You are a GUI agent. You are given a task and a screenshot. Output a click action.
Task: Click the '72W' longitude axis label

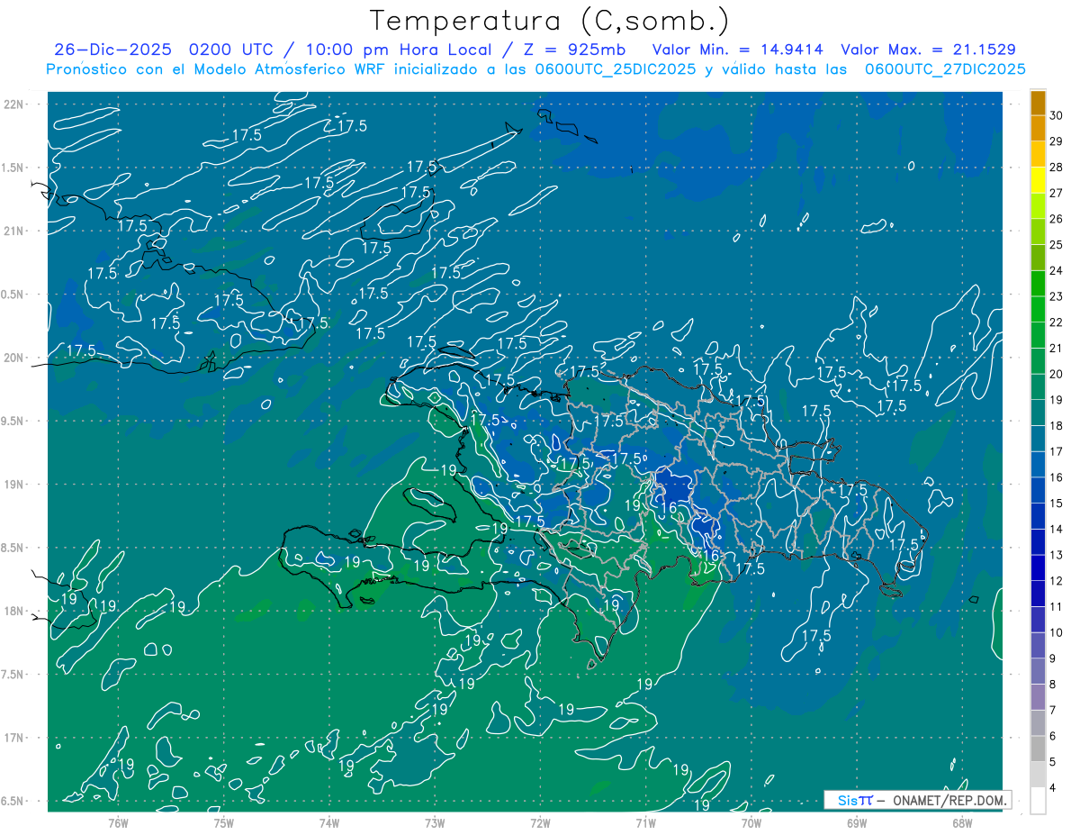pos(540,823)
